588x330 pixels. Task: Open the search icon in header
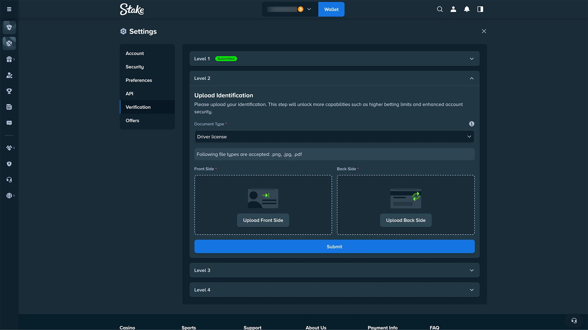tap(440, 9)
